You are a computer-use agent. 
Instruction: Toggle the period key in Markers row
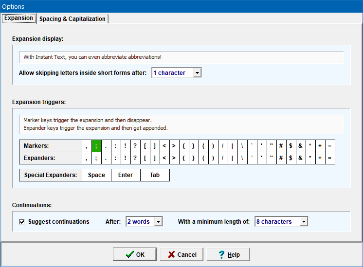(106, 146)
